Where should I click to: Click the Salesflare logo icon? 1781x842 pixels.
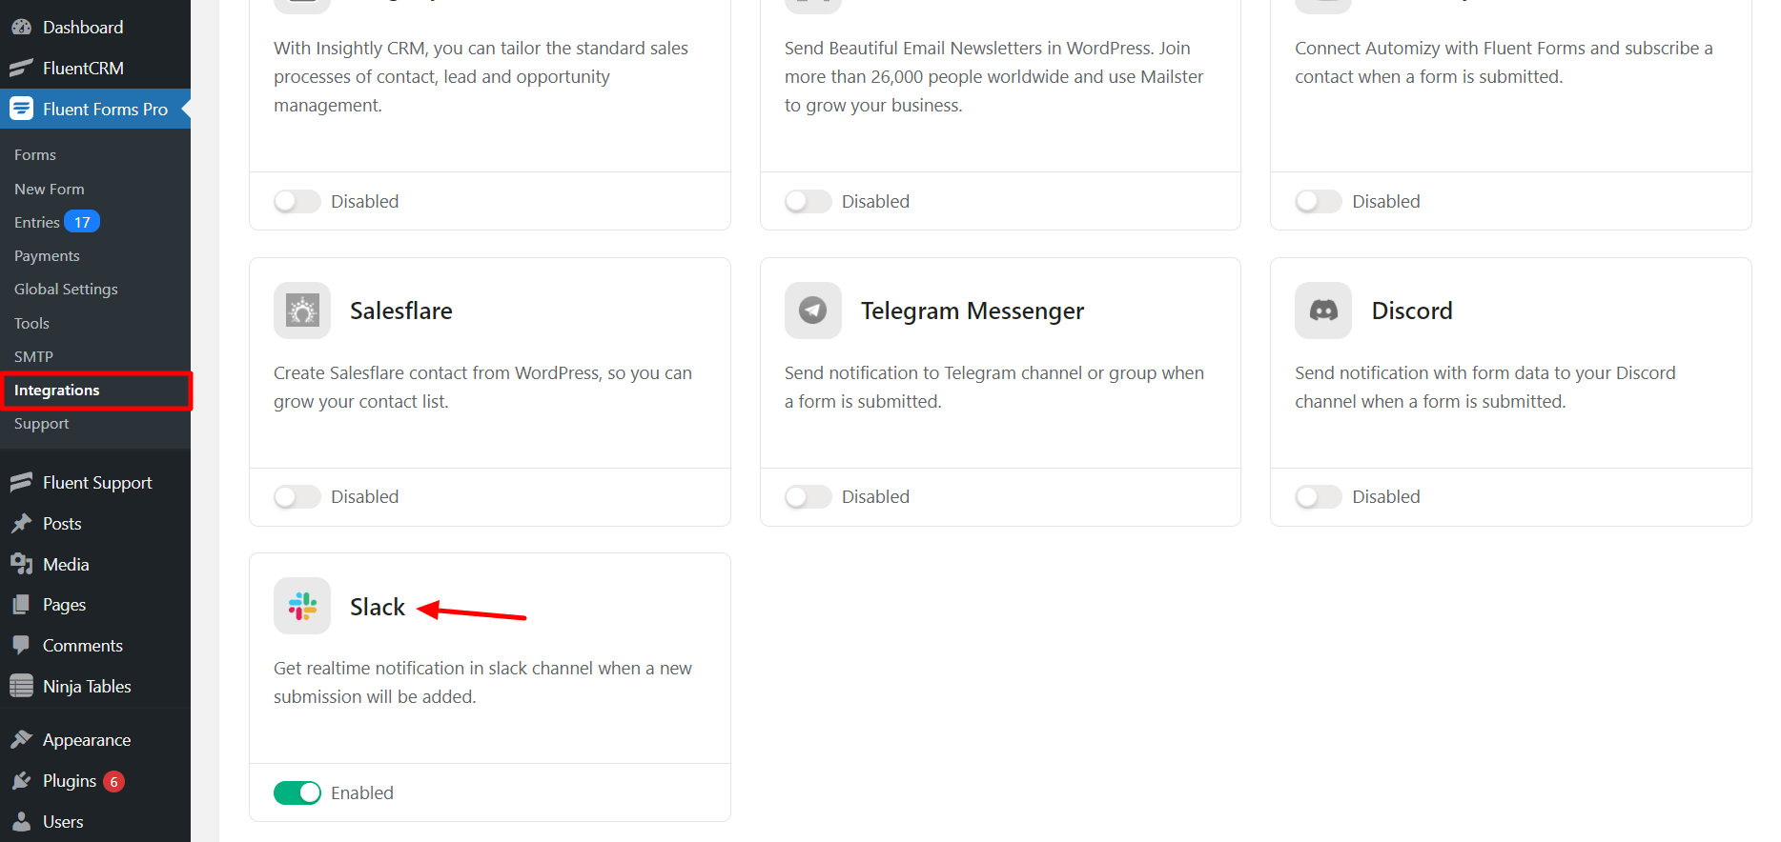coord(302,311)
